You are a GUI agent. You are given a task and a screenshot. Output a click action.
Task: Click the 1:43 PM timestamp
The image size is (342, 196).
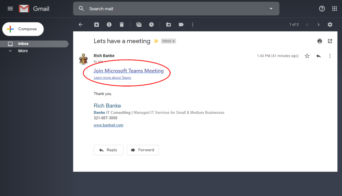pyautogui.click(x=278, y=56)
